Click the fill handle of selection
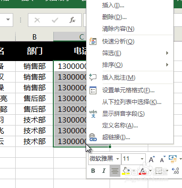 click(x=110, y=146)
